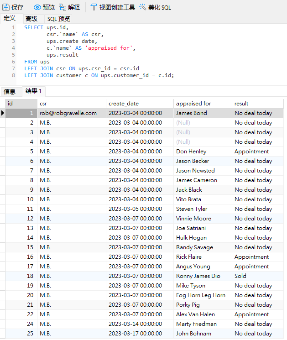This screenshot has height=340, width=287.
Task: Click the Porky Pig cell
Action: [x=203, y=305]
